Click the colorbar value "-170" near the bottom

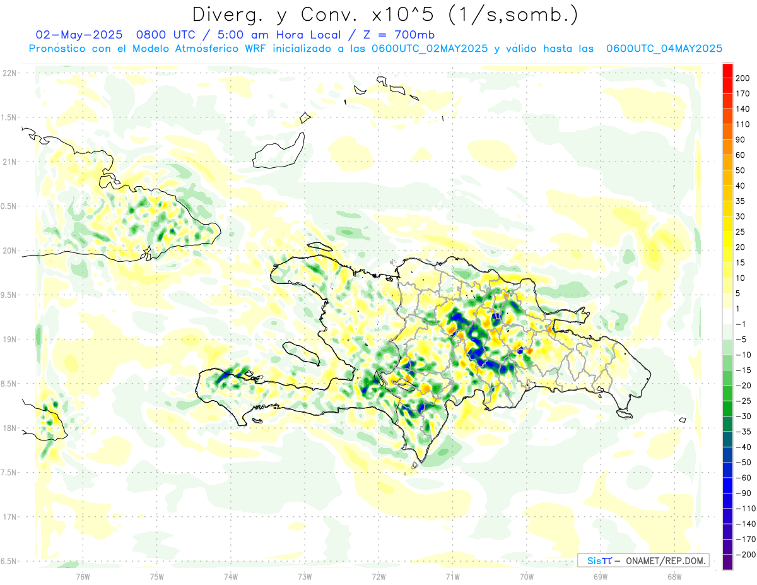click(744, 539)
